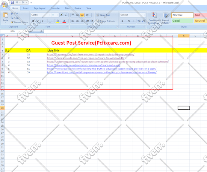Viewport: 207px width, 172px height.
Task: Open the Number dialog launcher
Action: click(x=145, y=27)
